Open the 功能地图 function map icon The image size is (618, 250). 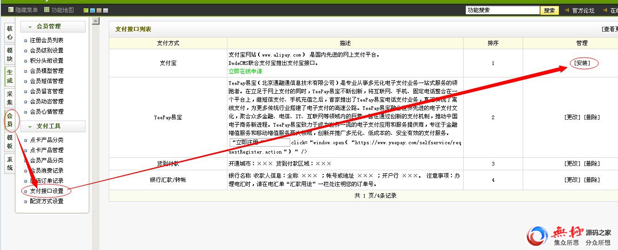[47, 10]
